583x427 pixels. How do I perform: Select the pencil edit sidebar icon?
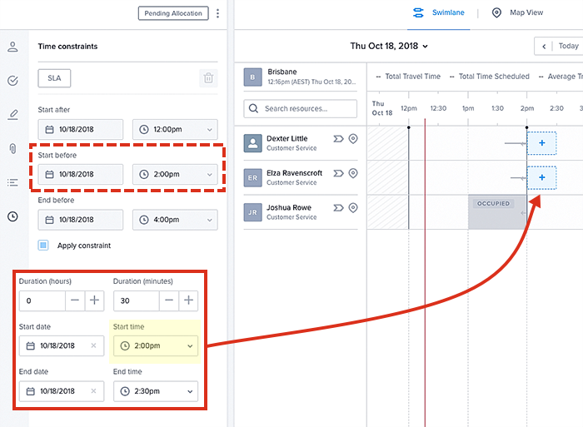coord(12,114)
